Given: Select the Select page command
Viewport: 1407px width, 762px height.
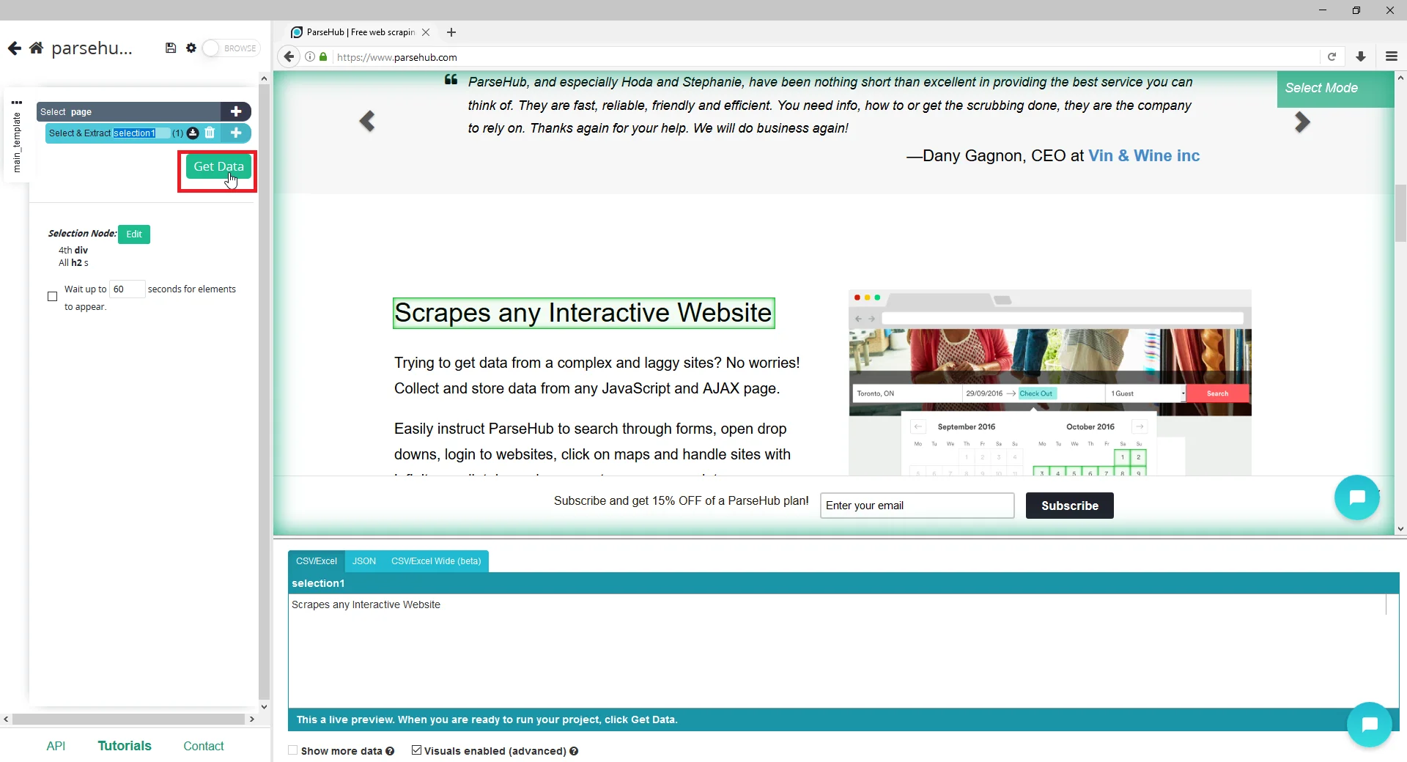Looking at the screenshot, I should click(129, 111).
